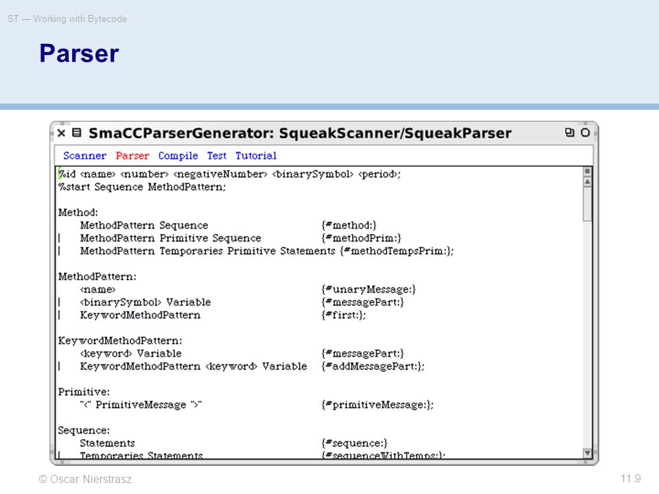This screenshot has height=494, width=659.
Task: Click '{#methodPrim:}' action text
Action: (362, 238)
